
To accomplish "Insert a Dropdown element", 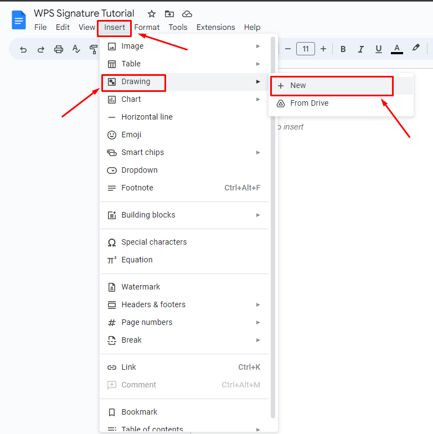I will pos(184,170).
